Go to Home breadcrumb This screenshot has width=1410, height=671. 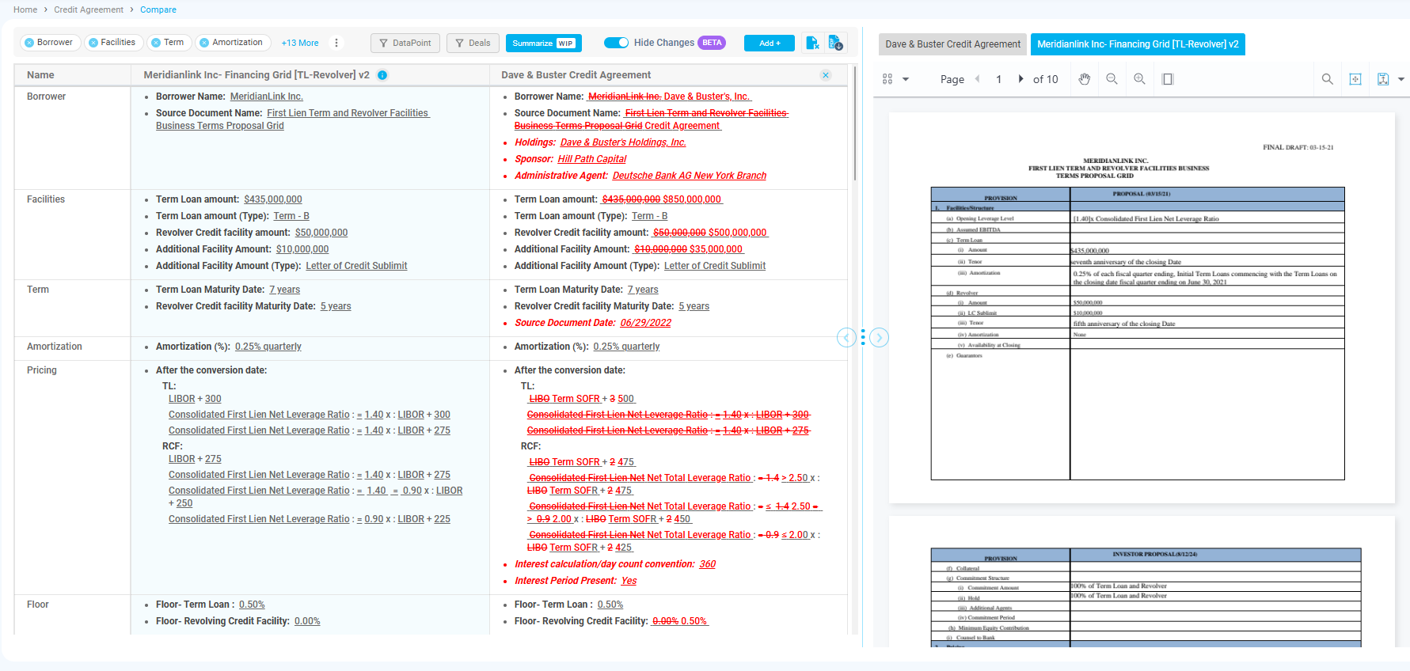click(25, 9)
